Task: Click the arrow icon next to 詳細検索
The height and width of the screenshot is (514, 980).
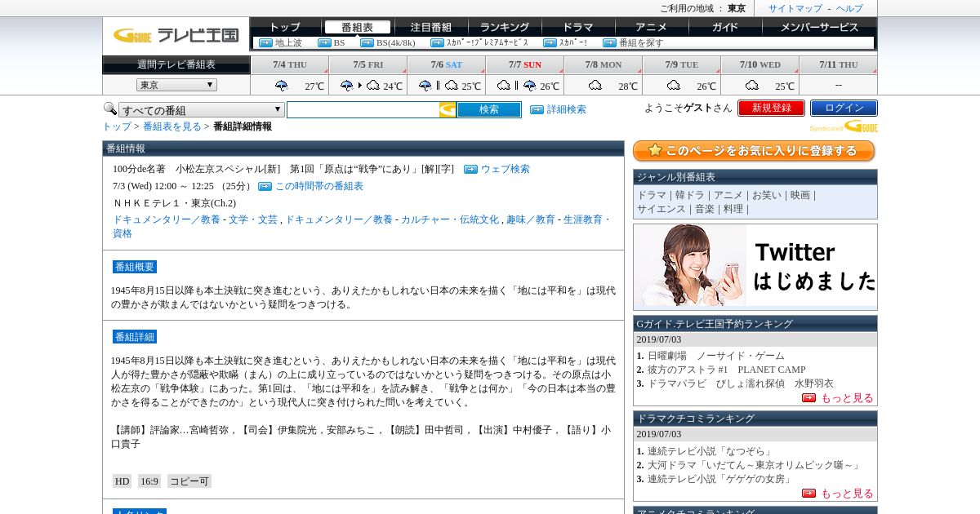Action: pyautogui.click(x=537, y=109)
